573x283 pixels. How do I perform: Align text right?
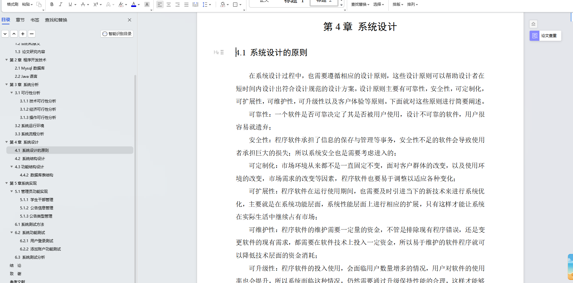pyautogui.click(x=177, y=4)
